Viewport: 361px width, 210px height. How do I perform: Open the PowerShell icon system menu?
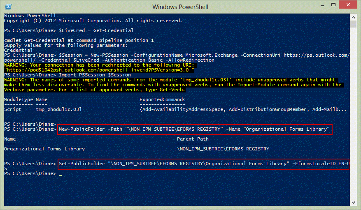point(8,7)
